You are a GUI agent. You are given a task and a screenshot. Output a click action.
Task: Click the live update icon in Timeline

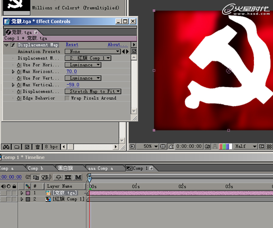(36, 177)
